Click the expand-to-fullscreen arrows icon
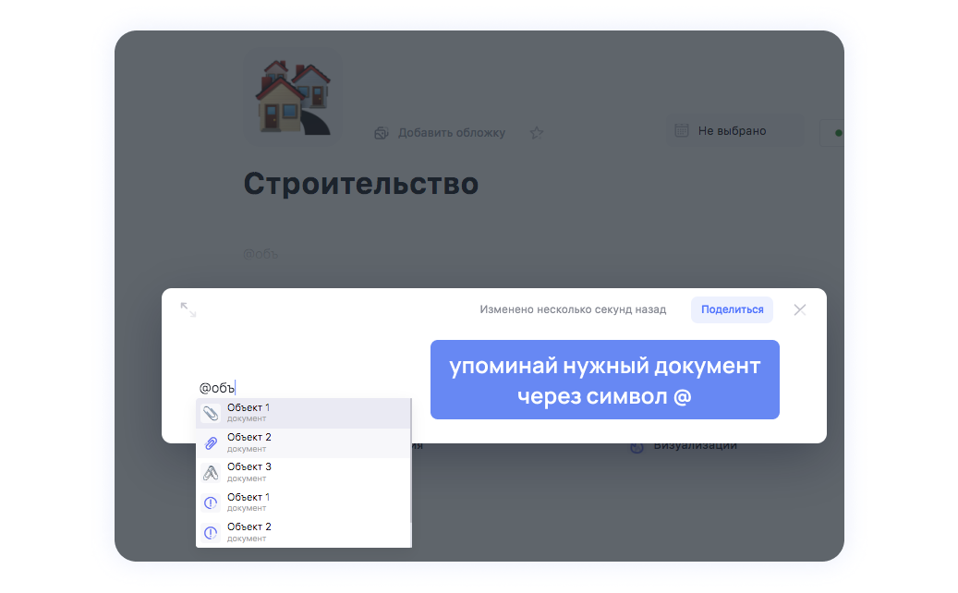Screen dimensions: 958x593 188,309
